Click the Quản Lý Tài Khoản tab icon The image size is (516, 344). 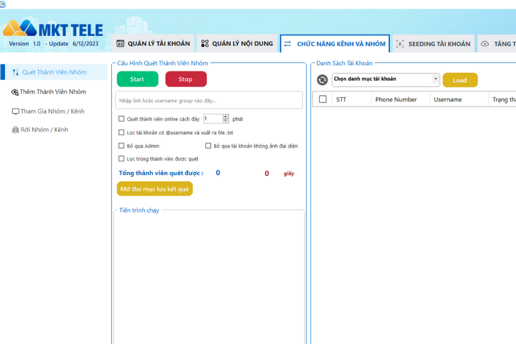coord(120,44)
